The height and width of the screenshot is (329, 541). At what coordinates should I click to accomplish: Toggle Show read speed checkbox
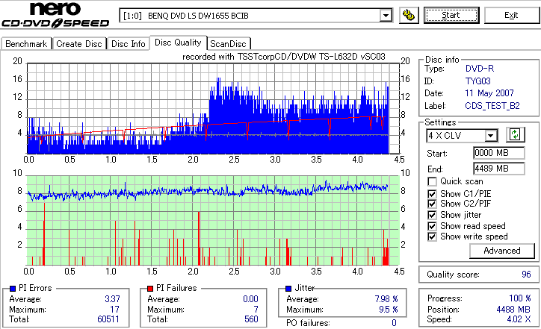point(432,226)
